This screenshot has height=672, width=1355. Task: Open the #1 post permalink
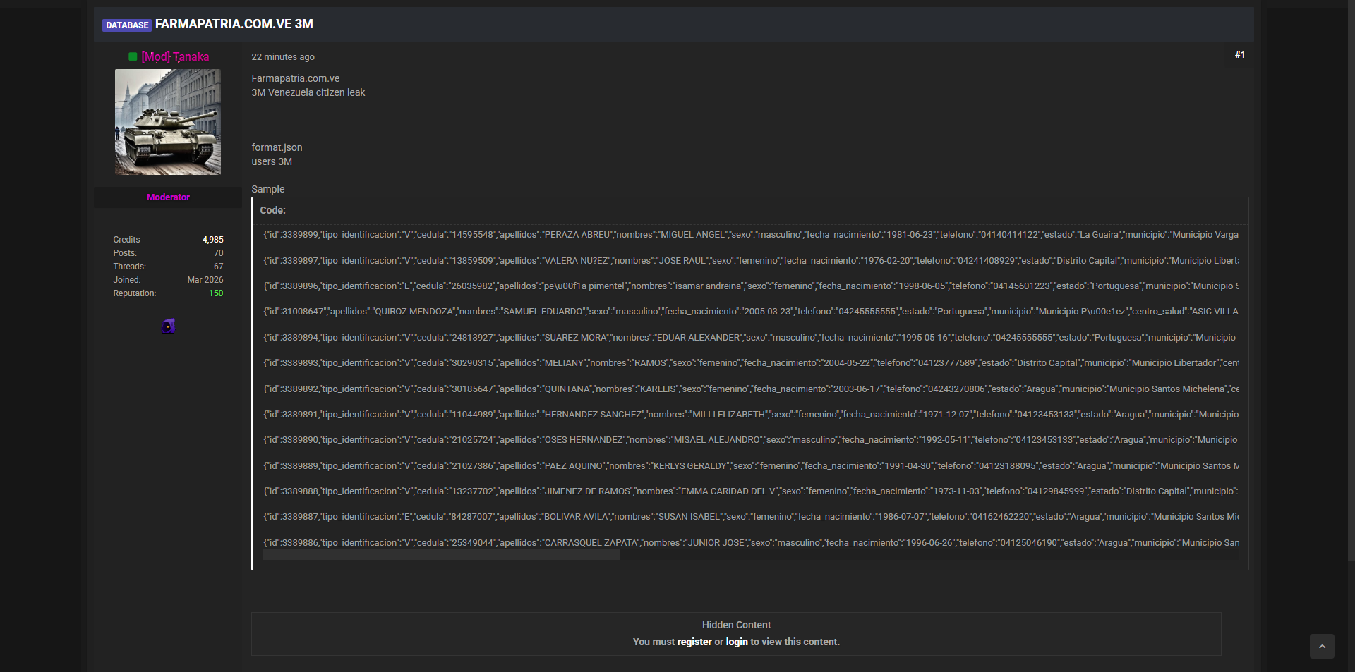point(1239,55)
